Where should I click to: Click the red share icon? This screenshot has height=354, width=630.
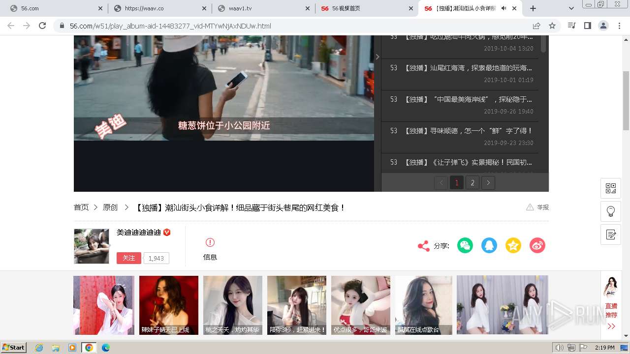point(423,246)
